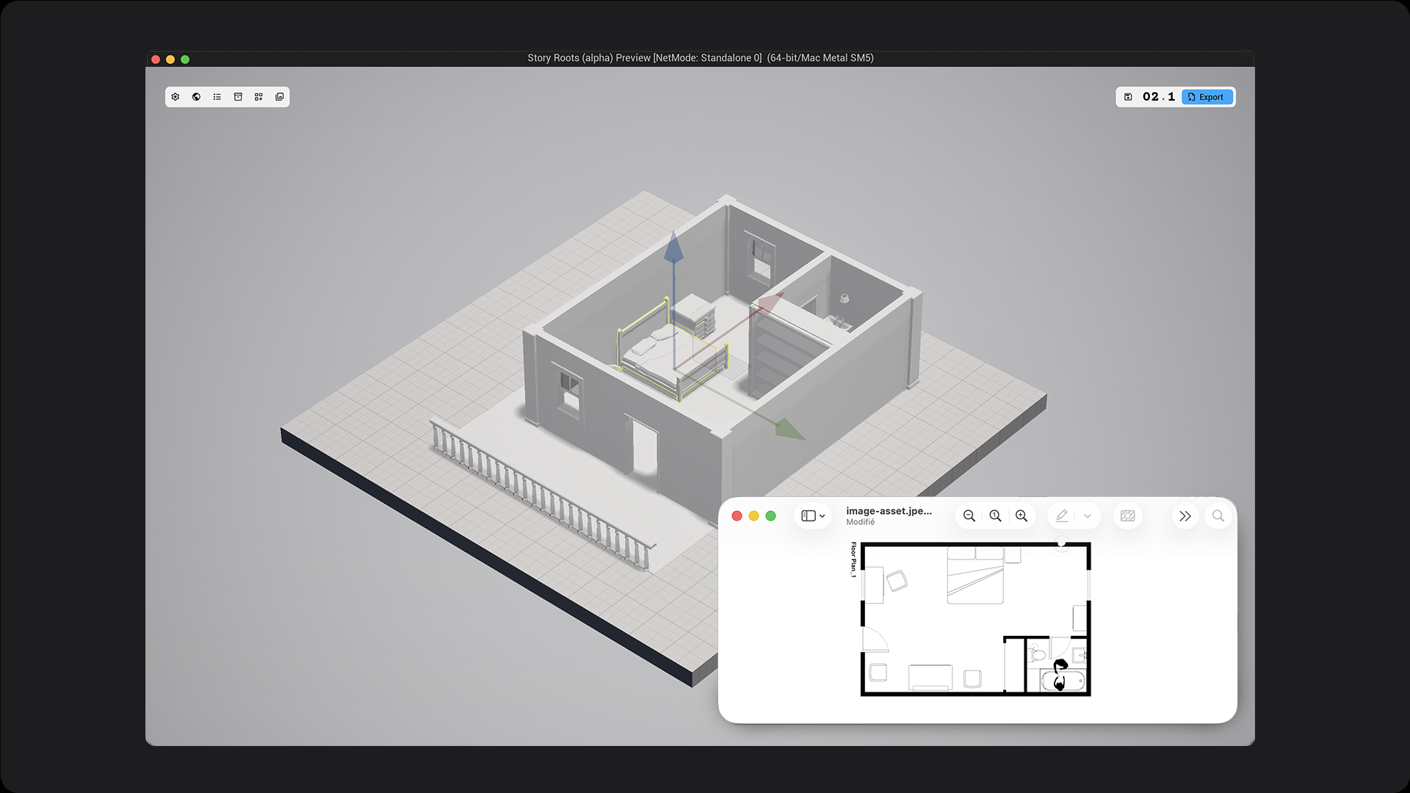Viewport: 1410px width, 793px height.
Task: Click the blue Export button
Action: coord(1207,97)
